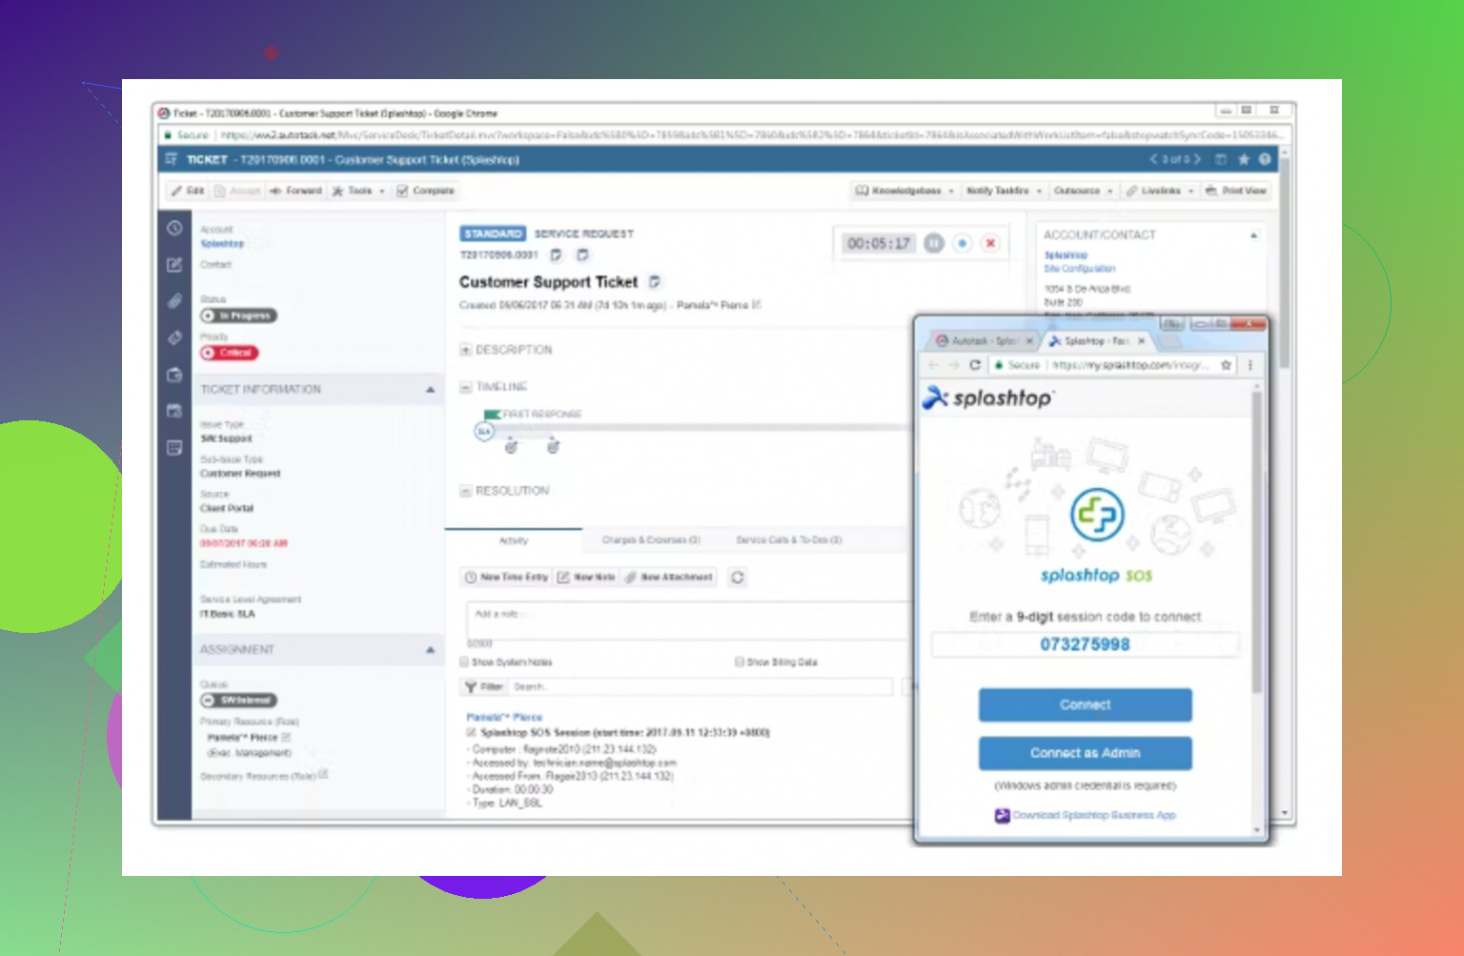Open the help question mark icon

(x=1265, y=159)
